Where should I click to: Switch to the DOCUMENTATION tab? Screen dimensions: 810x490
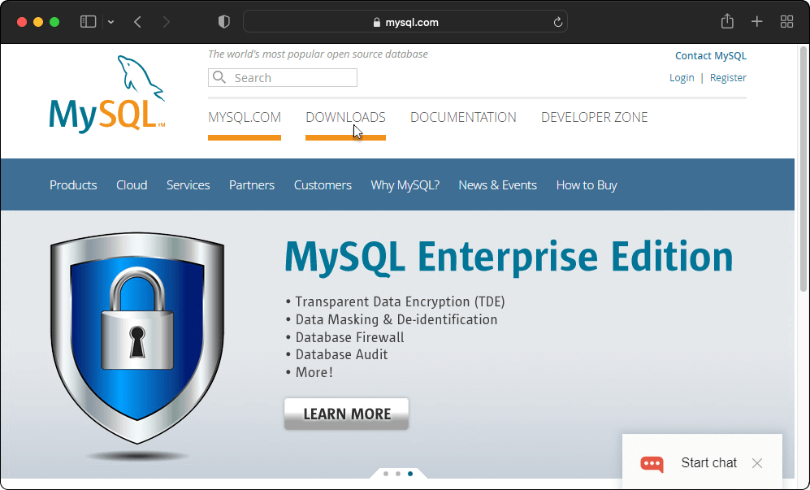463,117
